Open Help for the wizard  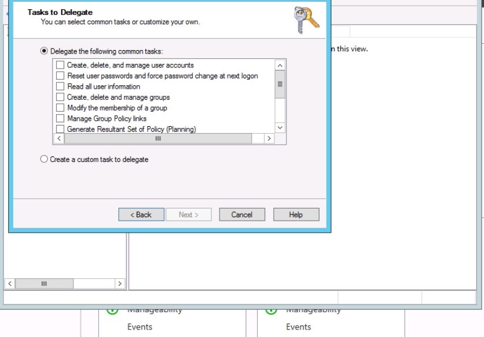coord(296,215)
